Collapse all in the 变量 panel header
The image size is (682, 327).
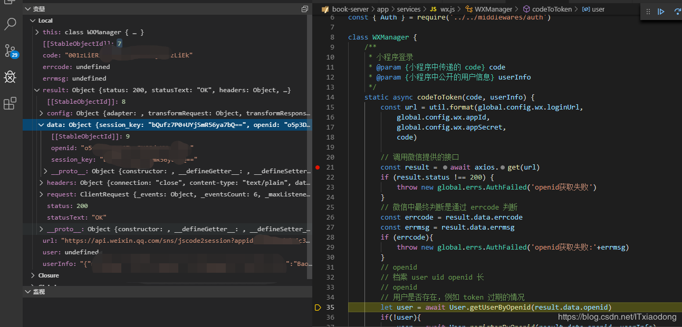coord(304,9)
